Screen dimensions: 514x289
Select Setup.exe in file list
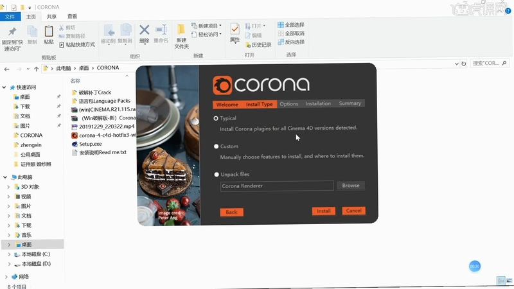pyautogui.click(x=87, y=144)
